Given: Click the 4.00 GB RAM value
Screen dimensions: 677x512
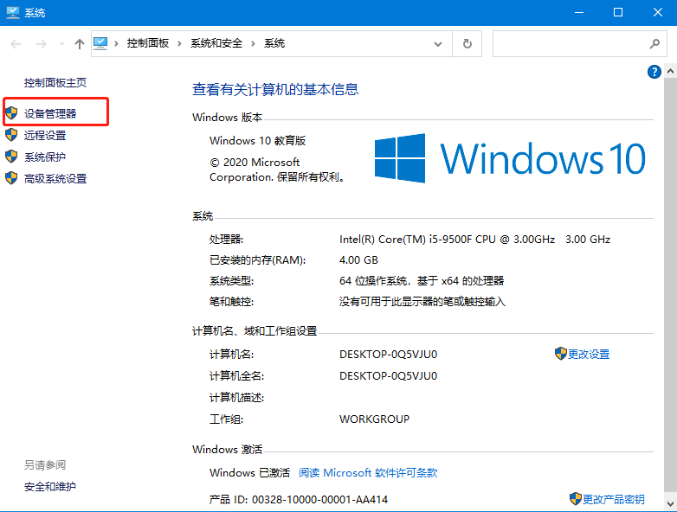Looking at the screenshot, I should pyautogui.click(x=358, y=260).
